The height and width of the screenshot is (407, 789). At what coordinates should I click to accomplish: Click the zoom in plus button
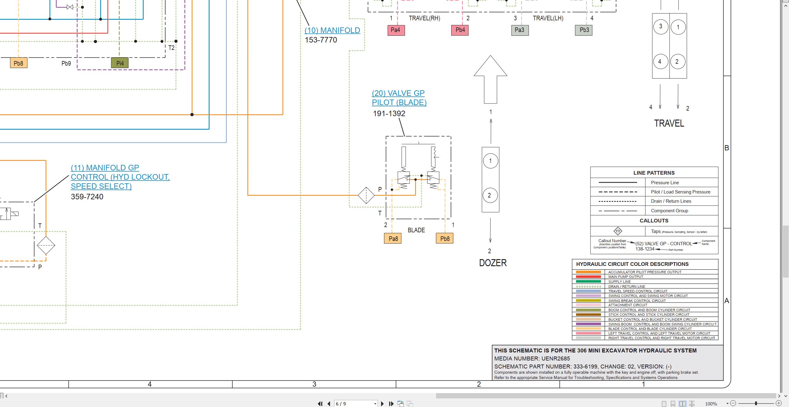pos(779,403)
